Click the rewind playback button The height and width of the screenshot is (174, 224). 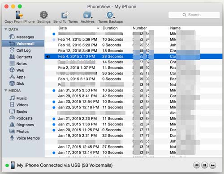(197, 165)
